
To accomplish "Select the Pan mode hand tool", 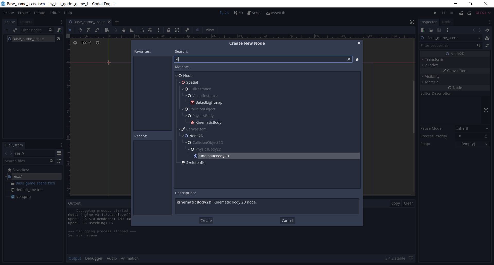I will click(123, 30).
